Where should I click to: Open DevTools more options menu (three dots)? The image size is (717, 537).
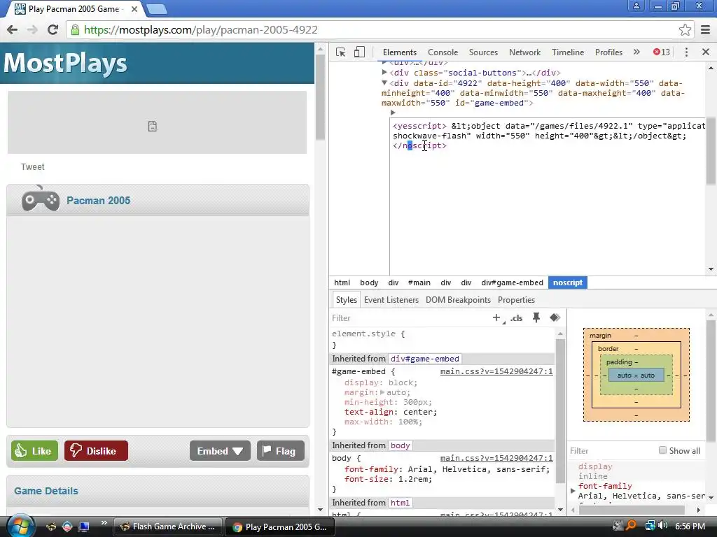pyautogui.click(x=686, y=52)
